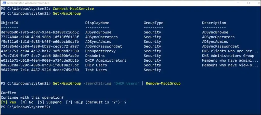
Task: Click ADSyncOperators in the Description column
Action: (x=218, y=37)
